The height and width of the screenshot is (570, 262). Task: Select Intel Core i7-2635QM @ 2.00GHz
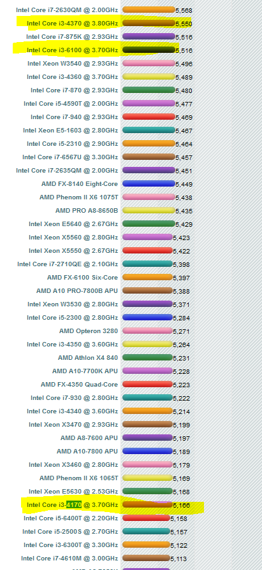pyautogui.click(x=67, y=171)
